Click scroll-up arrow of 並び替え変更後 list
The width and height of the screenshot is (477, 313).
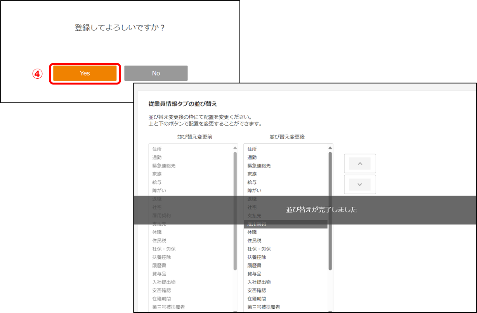click(330, 148)
